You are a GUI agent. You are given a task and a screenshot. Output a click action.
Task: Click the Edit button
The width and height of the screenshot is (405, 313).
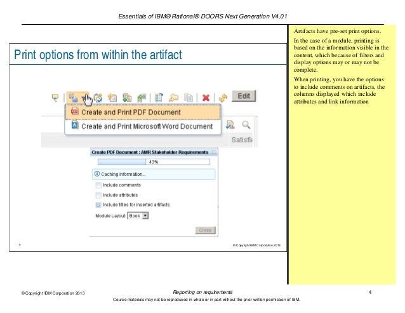tap(244, 96)
